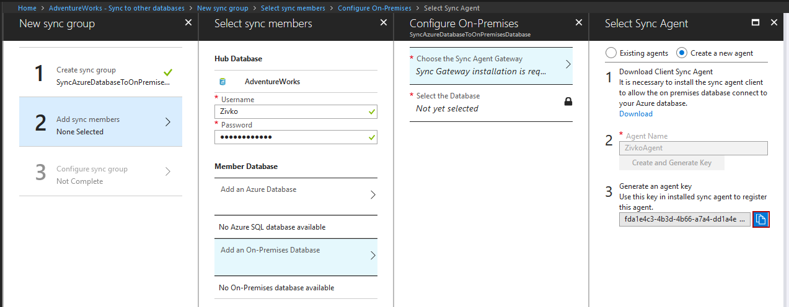Viewport: 789px width, 307px height.
Task: Expand Add an On-Premises Database
Action: pyautogui.click(x=296, y=255)
